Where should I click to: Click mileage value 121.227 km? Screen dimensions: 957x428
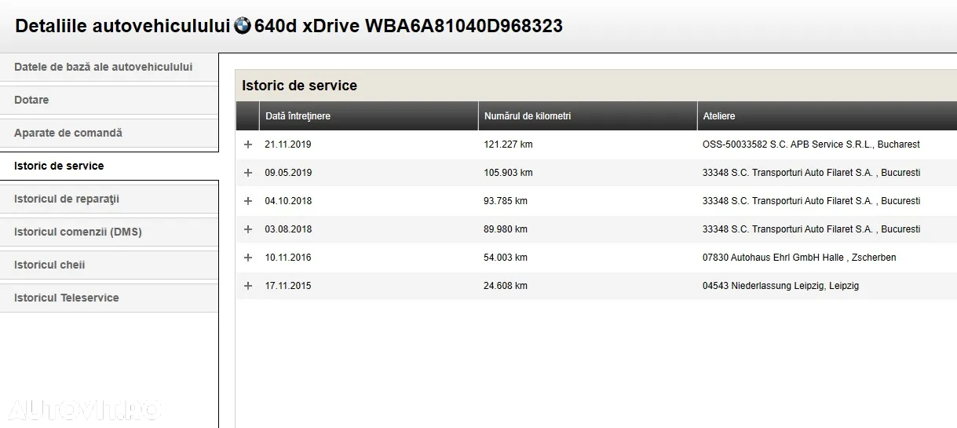pos(508,144)
